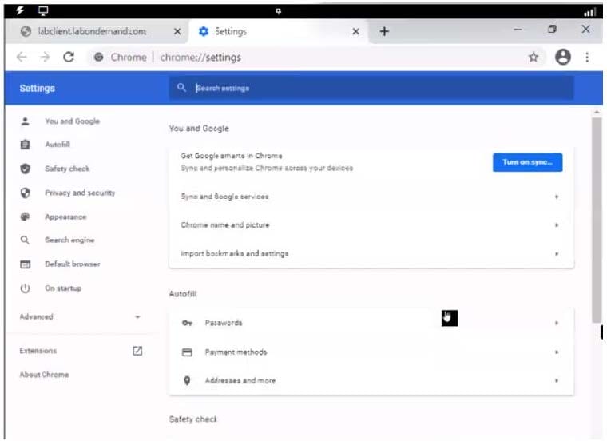Click the arrow for Import bookmarks and settings

557,254
